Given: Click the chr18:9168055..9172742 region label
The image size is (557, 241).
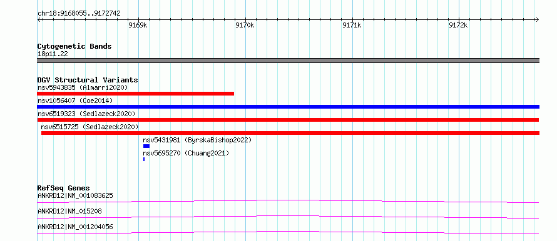Looking at the screenshot, I should pos(79,14).
